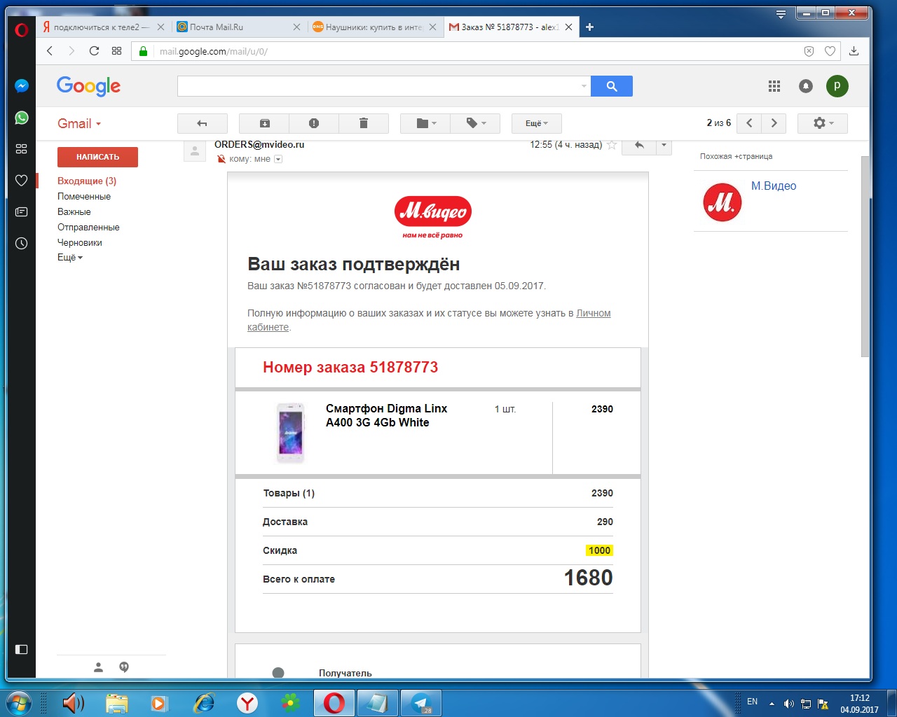
Task: Go to newer message arrow
Action: 749,123
